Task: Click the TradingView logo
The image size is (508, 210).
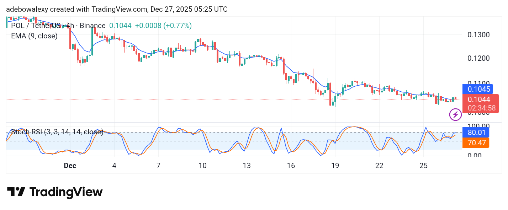Action: click(55, 192)
